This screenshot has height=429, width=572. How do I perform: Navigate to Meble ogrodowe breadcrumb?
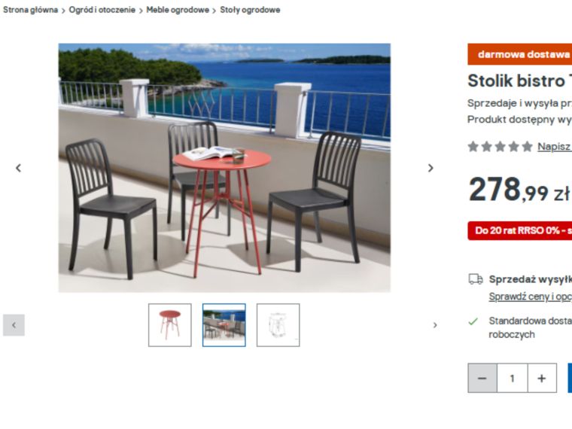coord(178,10)
